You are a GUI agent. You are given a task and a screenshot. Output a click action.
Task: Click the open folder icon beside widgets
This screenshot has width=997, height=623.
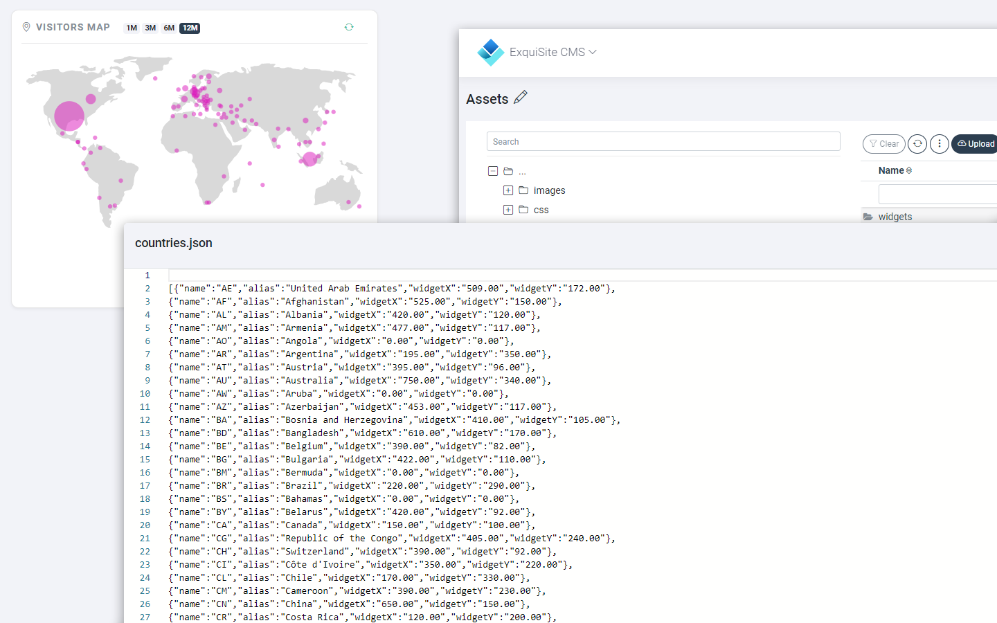click(x=868, y=216)
